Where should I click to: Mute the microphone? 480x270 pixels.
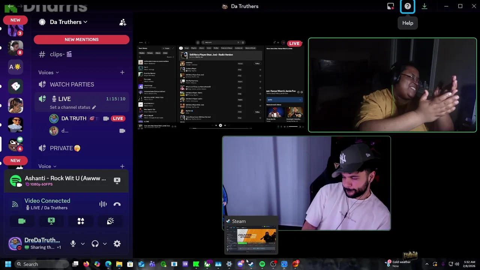click(73, 244)
